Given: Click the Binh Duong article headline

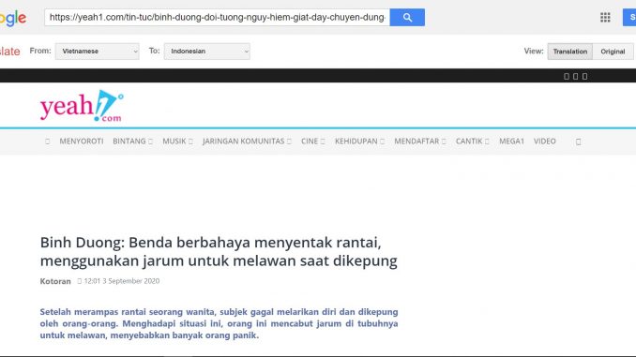Looking at the screenshot, I should tap(219, 252).
